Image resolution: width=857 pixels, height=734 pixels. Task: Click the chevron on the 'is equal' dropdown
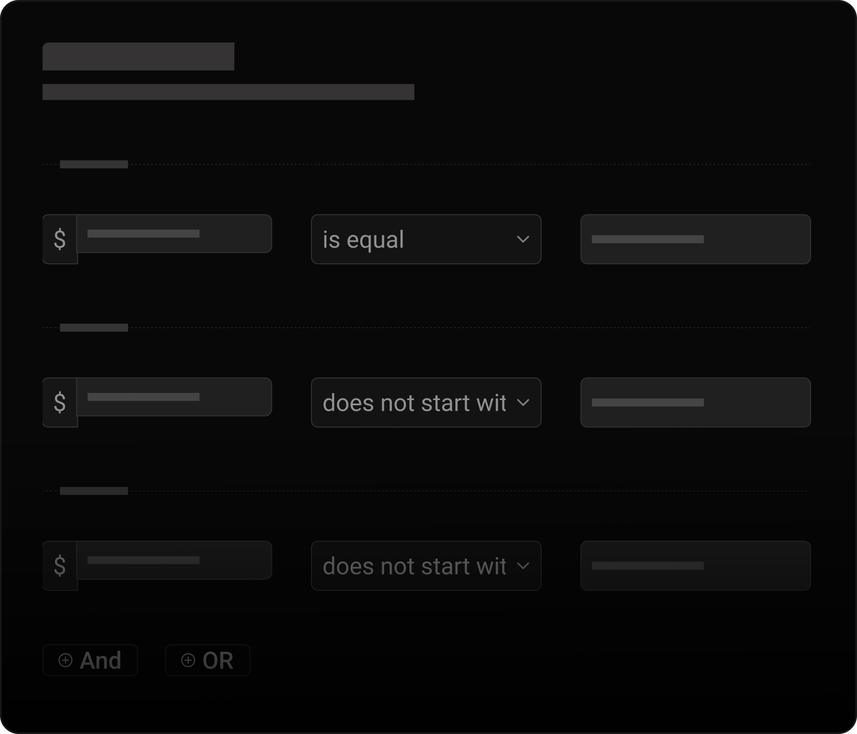click(524, 239)
